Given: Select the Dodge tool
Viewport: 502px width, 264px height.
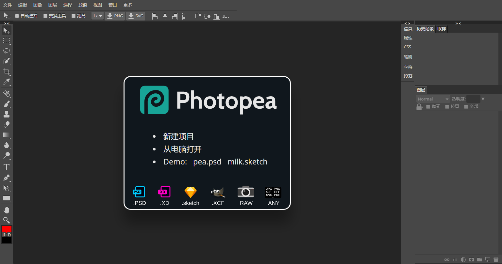Looking at the screenshot, I should (x=7, y=155).
